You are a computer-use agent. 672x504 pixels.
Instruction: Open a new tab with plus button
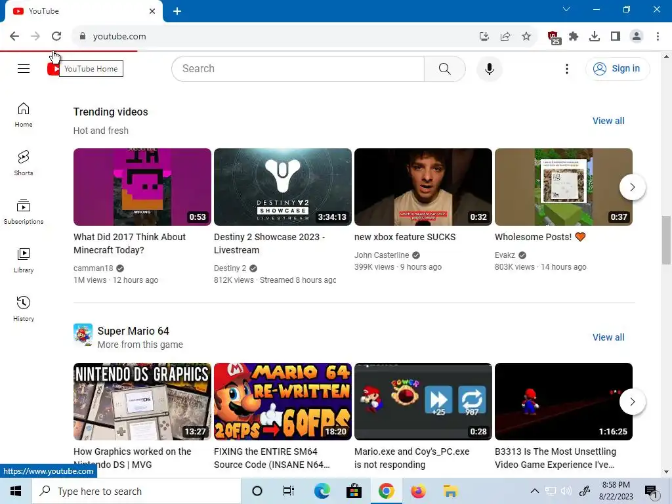coord(177,11)
